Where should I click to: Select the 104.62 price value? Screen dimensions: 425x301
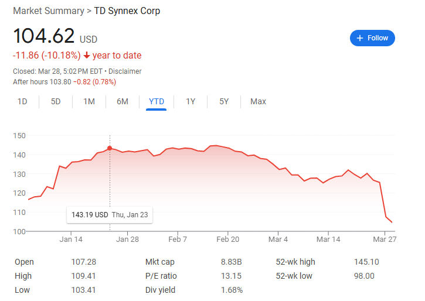[x=43, y=36]
